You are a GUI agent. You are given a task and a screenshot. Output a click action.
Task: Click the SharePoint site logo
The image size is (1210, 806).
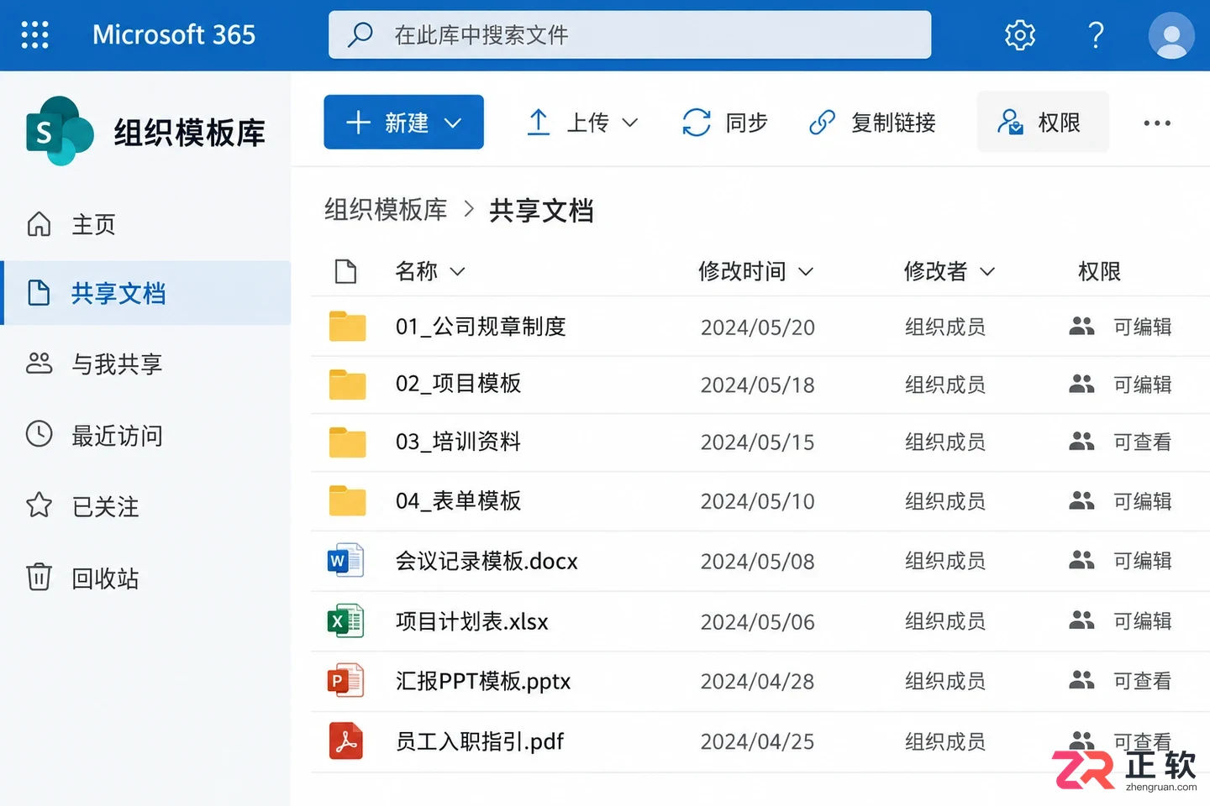point(59,131)
